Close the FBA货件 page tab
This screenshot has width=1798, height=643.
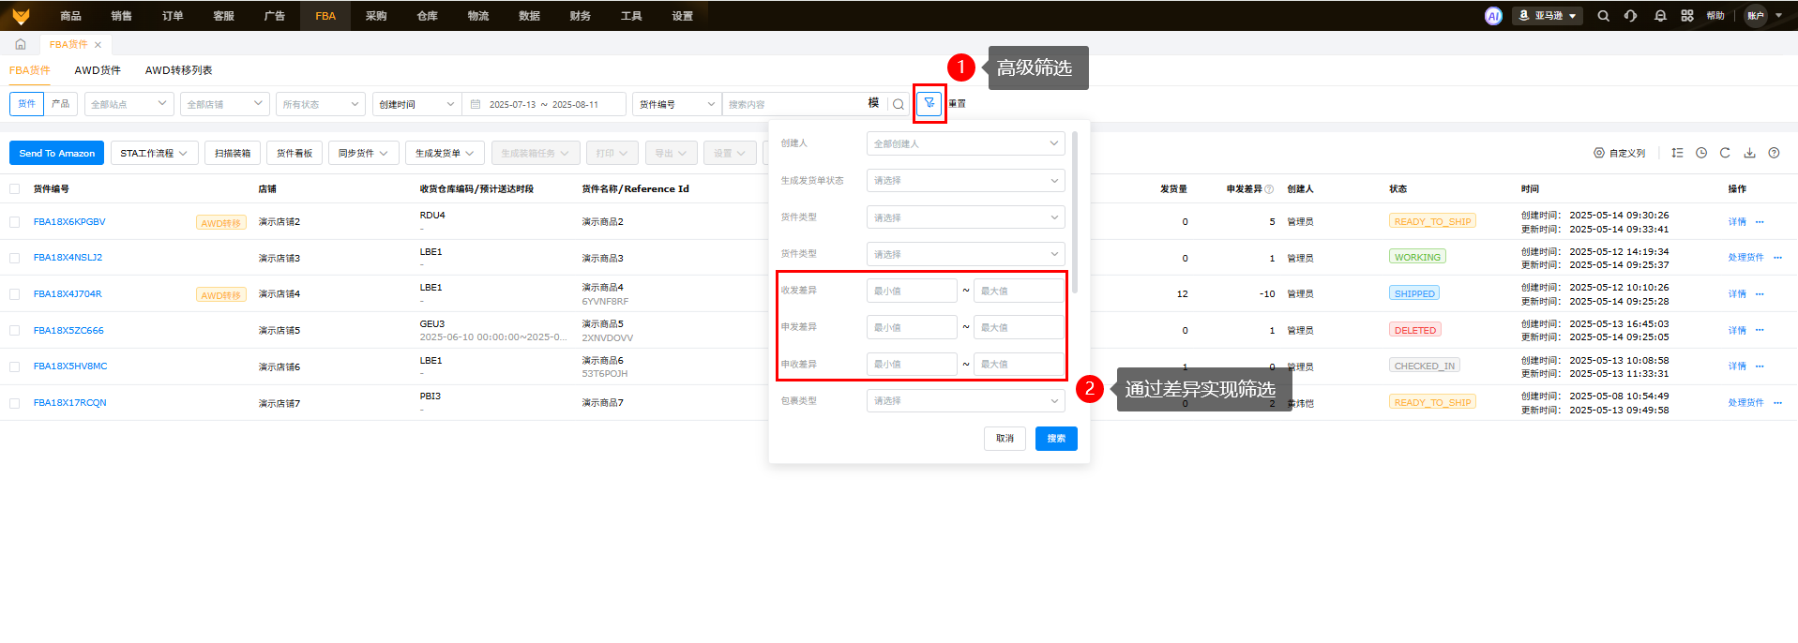tap(98, 45)
